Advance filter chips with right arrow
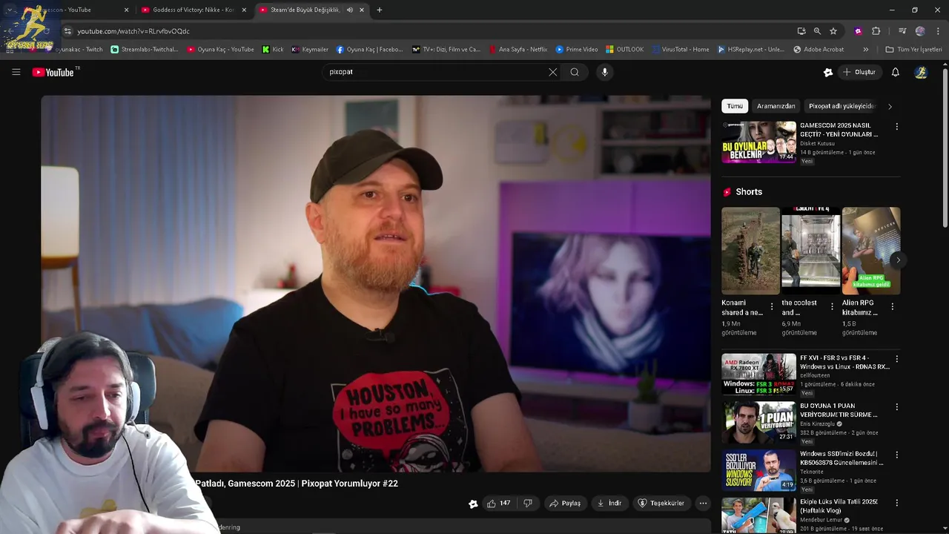The height and width of the screenshot is (534, 949). tap(890, 106)
